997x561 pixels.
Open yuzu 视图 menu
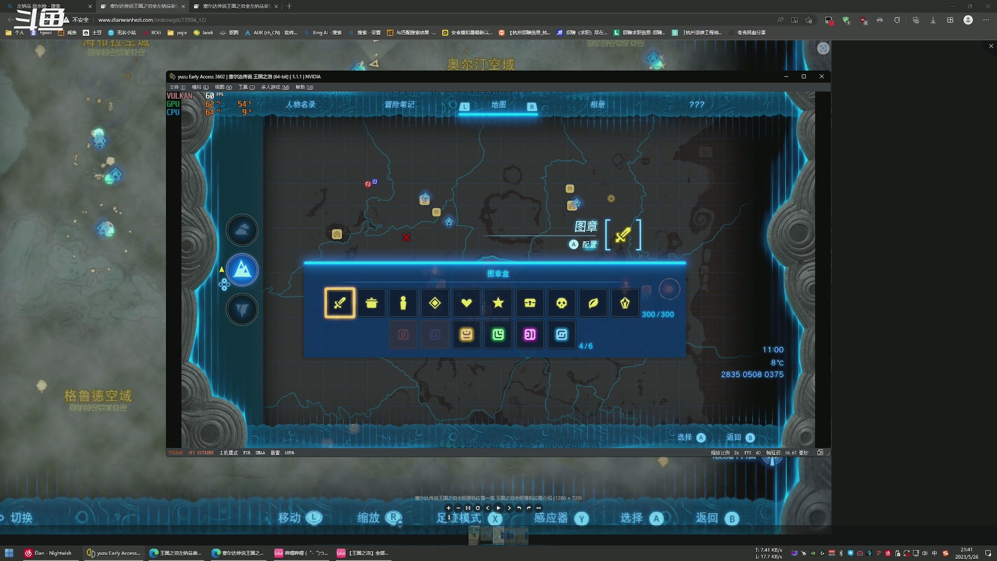pyautogui.click(x=223, y=87)
